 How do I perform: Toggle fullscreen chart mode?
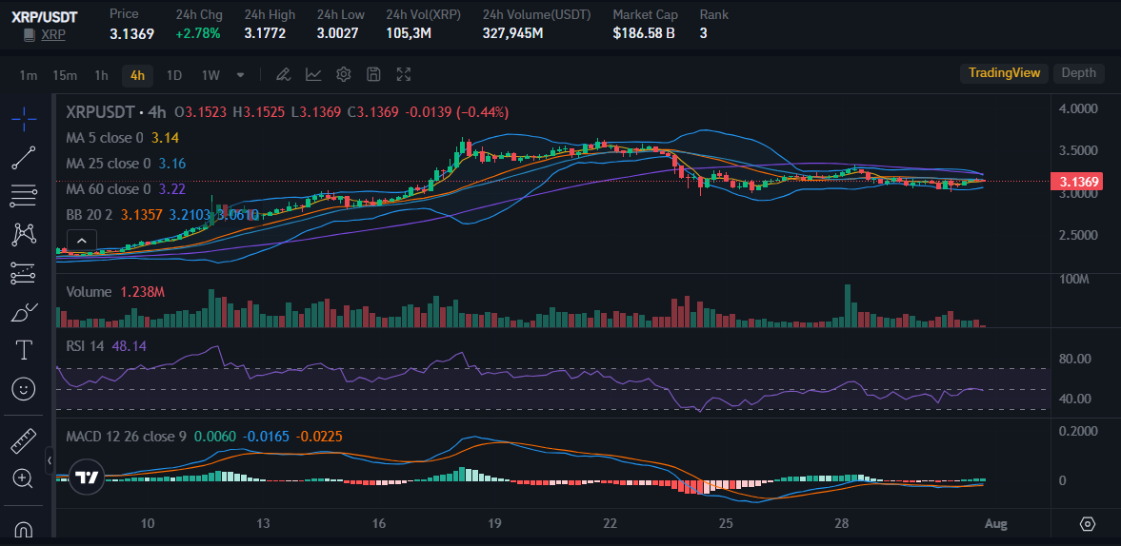404,74
